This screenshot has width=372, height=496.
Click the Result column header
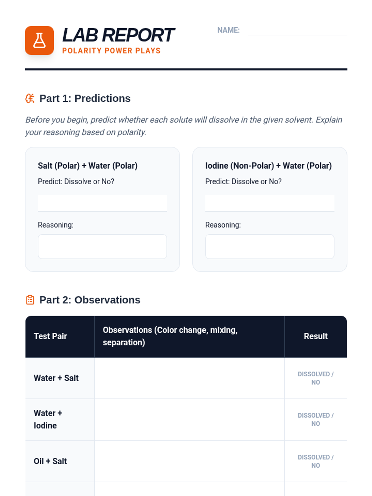[316, 336]
